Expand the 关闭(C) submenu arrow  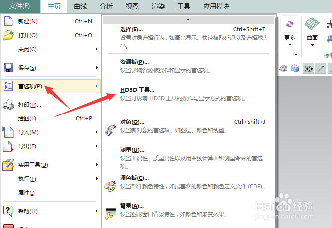(97, 49)
